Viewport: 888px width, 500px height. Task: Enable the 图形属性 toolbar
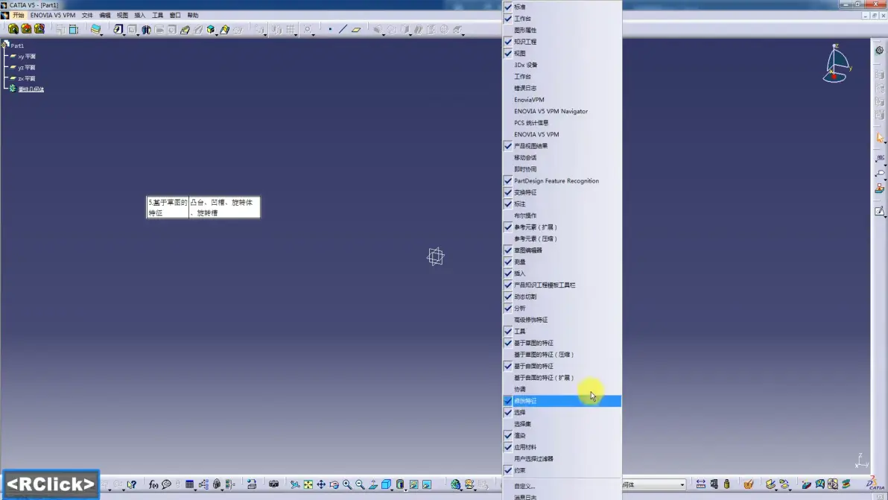point(562,30)
